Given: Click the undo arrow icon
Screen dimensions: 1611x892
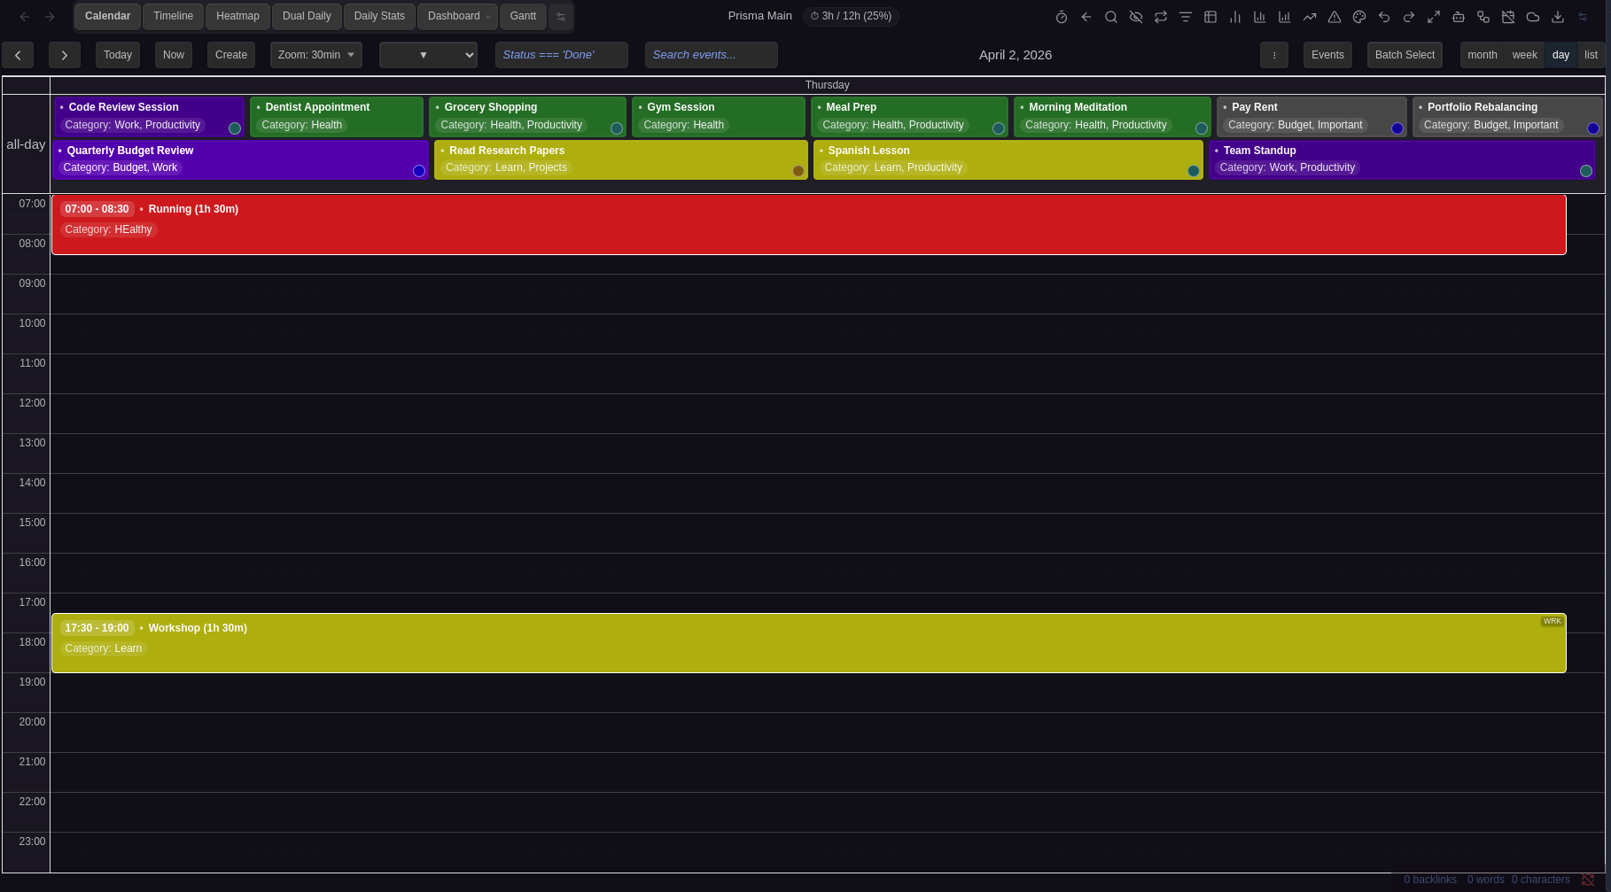Looking at the screenshot, I should coord(1383,16).
